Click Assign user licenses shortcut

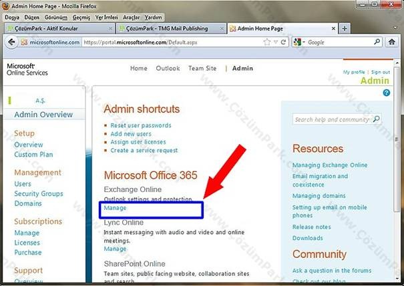point(138,142)
